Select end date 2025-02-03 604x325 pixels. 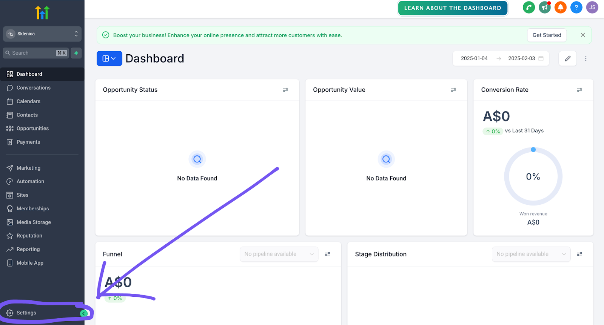point(521,58)
